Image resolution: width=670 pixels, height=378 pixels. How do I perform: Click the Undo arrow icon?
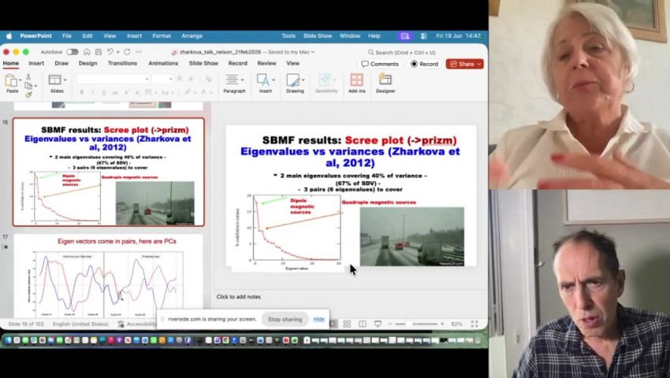click(110, 52)
